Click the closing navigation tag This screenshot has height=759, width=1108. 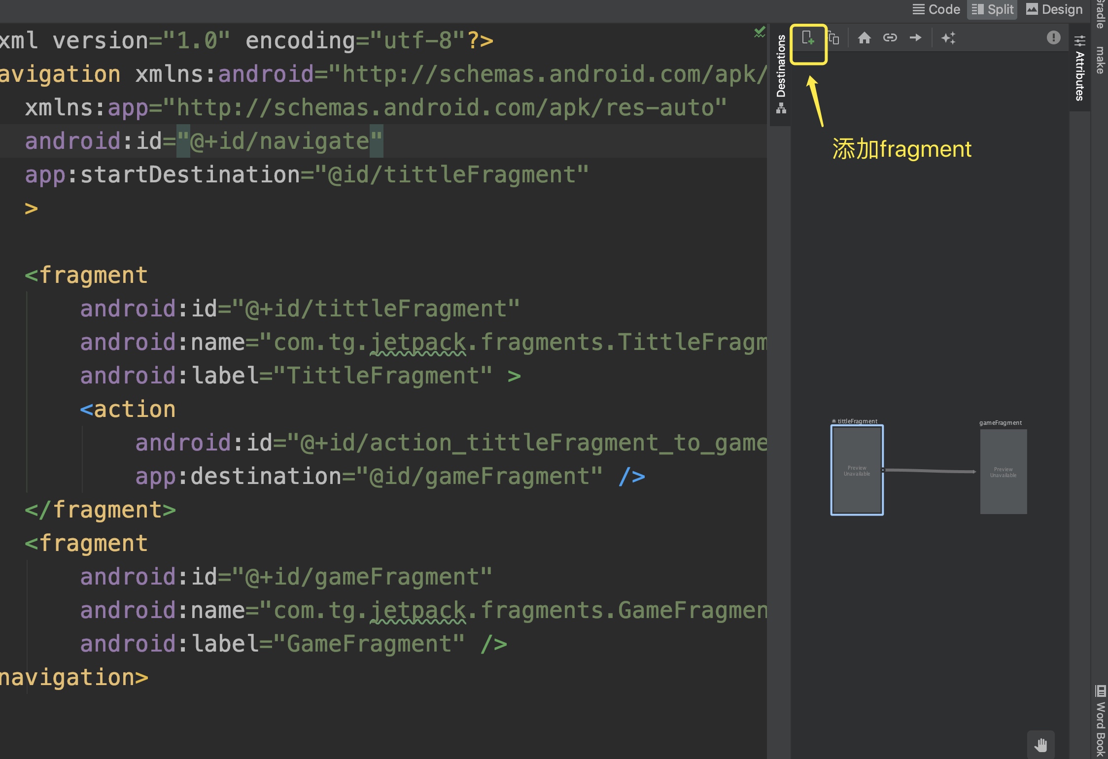click(74, 678)
